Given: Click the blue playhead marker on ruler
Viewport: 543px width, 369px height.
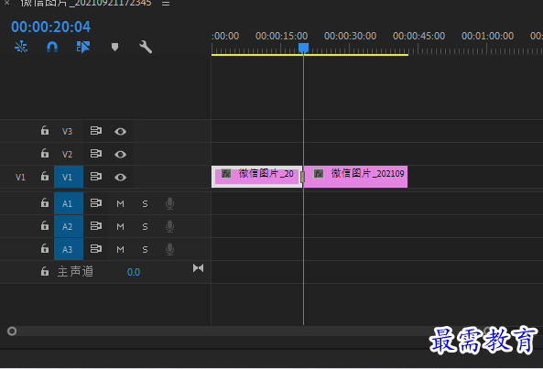Looking at the screenshot, I should (303, 48).
